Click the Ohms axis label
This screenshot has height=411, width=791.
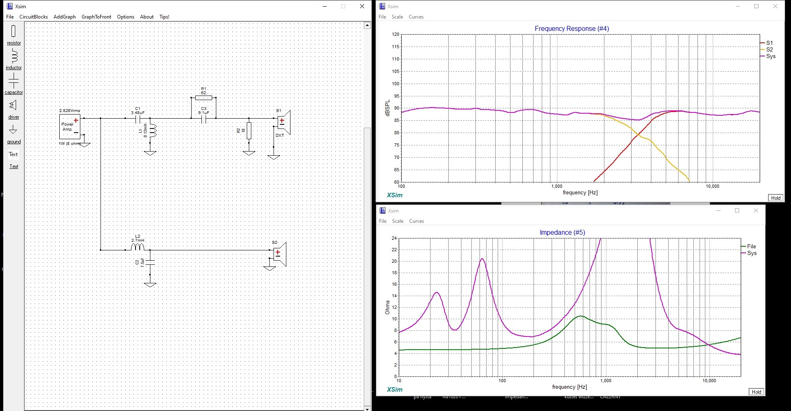387,307
